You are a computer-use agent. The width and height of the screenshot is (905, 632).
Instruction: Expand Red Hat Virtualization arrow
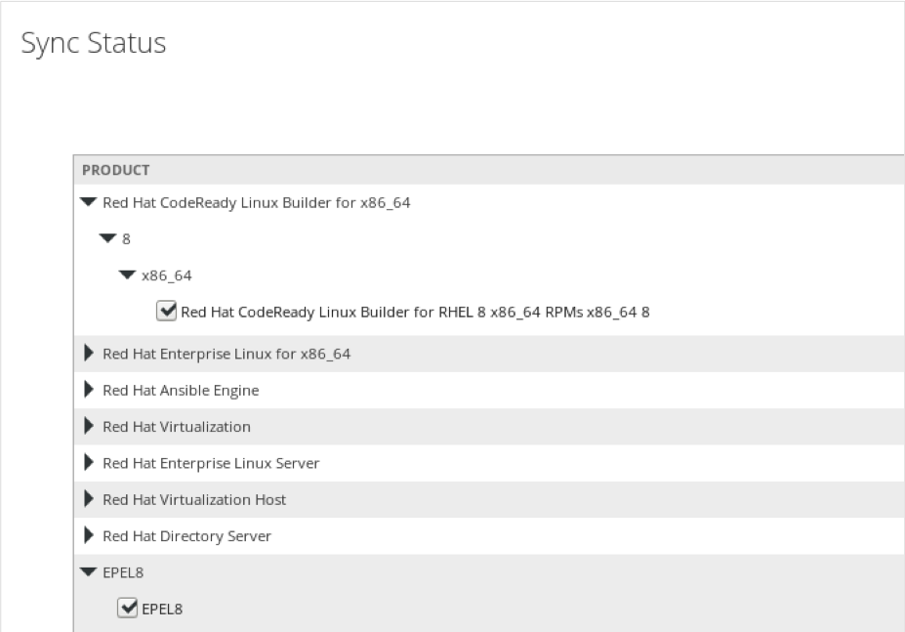coord(91,427)
